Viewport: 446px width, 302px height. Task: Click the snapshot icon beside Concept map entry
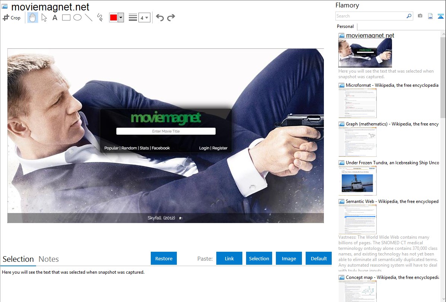coord(342,277)
